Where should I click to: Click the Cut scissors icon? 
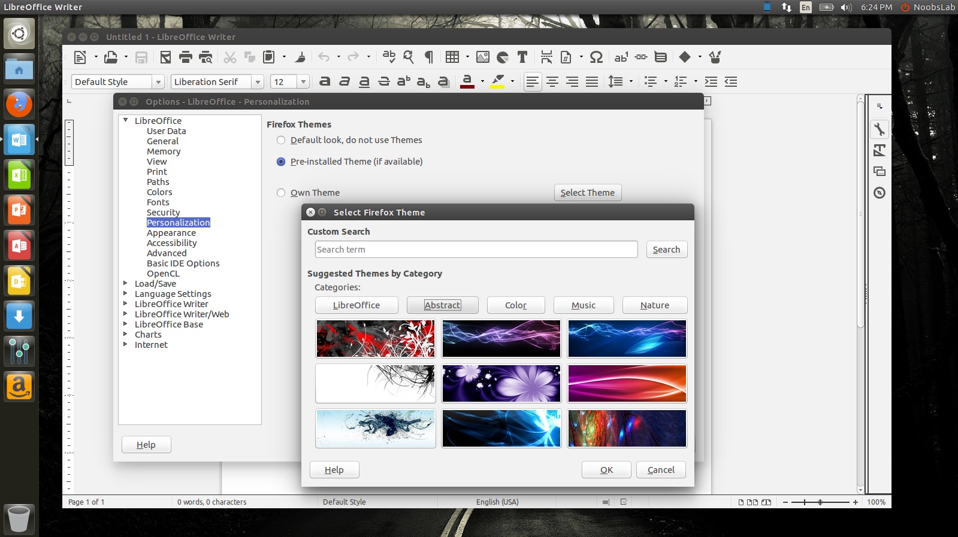pyautogui.click(x=230, y=57)
